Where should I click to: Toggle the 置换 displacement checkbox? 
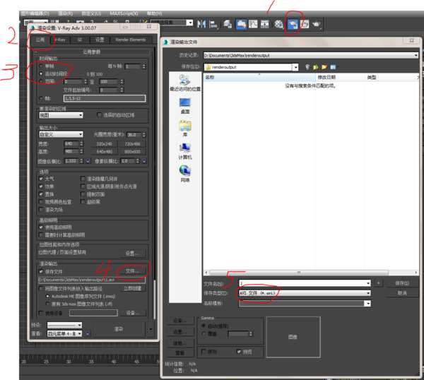41,194
